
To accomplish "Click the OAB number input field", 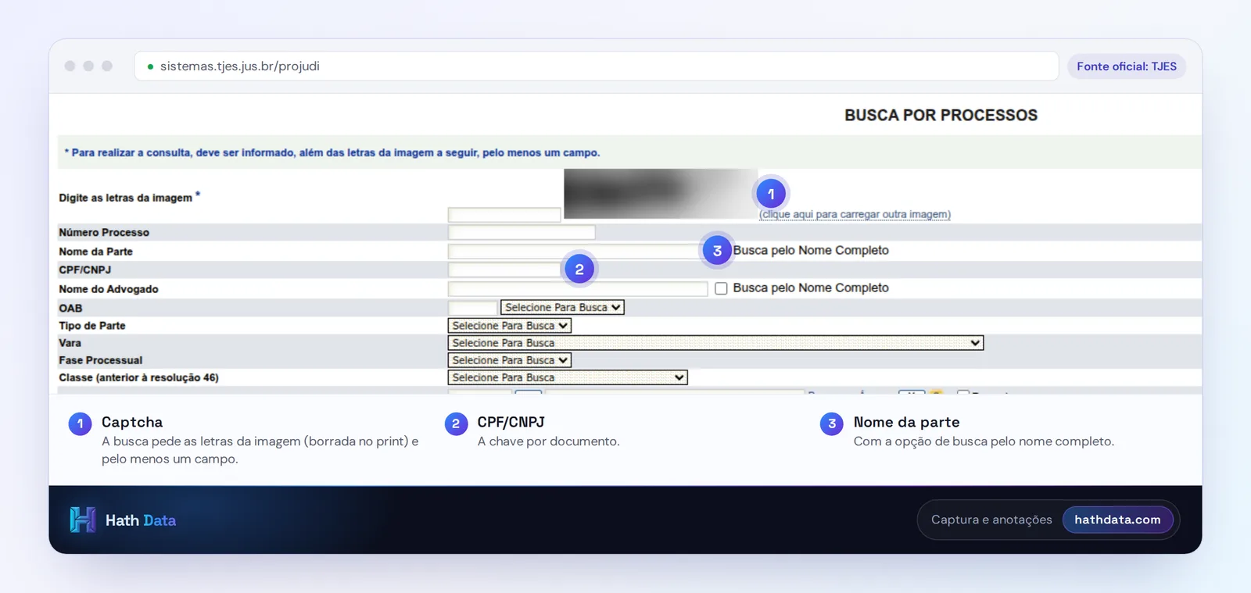I will [x=472, y=308].
